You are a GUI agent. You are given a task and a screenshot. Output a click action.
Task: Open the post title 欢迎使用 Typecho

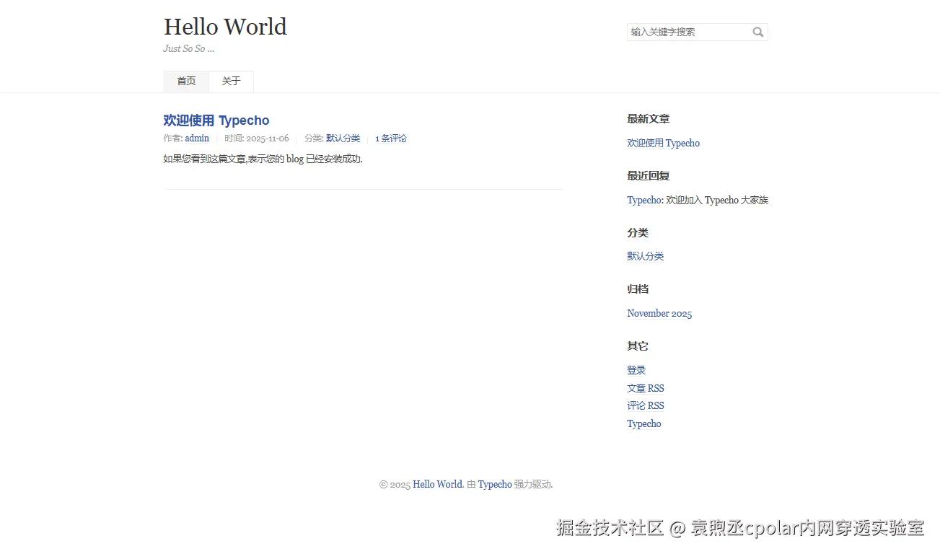pyautogui.click(x=216, y=120)
